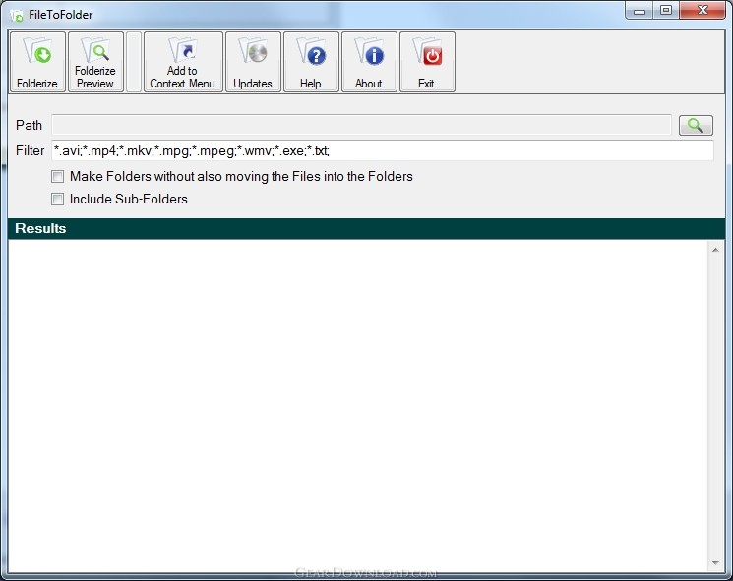Screen dimensions: 733x581
Task: Browse for path with magnifier button
Action: tap(696, 125)
